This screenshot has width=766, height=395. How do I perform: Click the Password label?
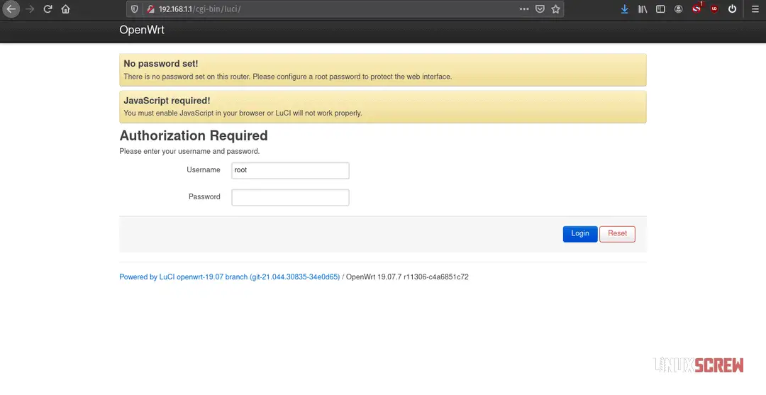click(204, 196)
